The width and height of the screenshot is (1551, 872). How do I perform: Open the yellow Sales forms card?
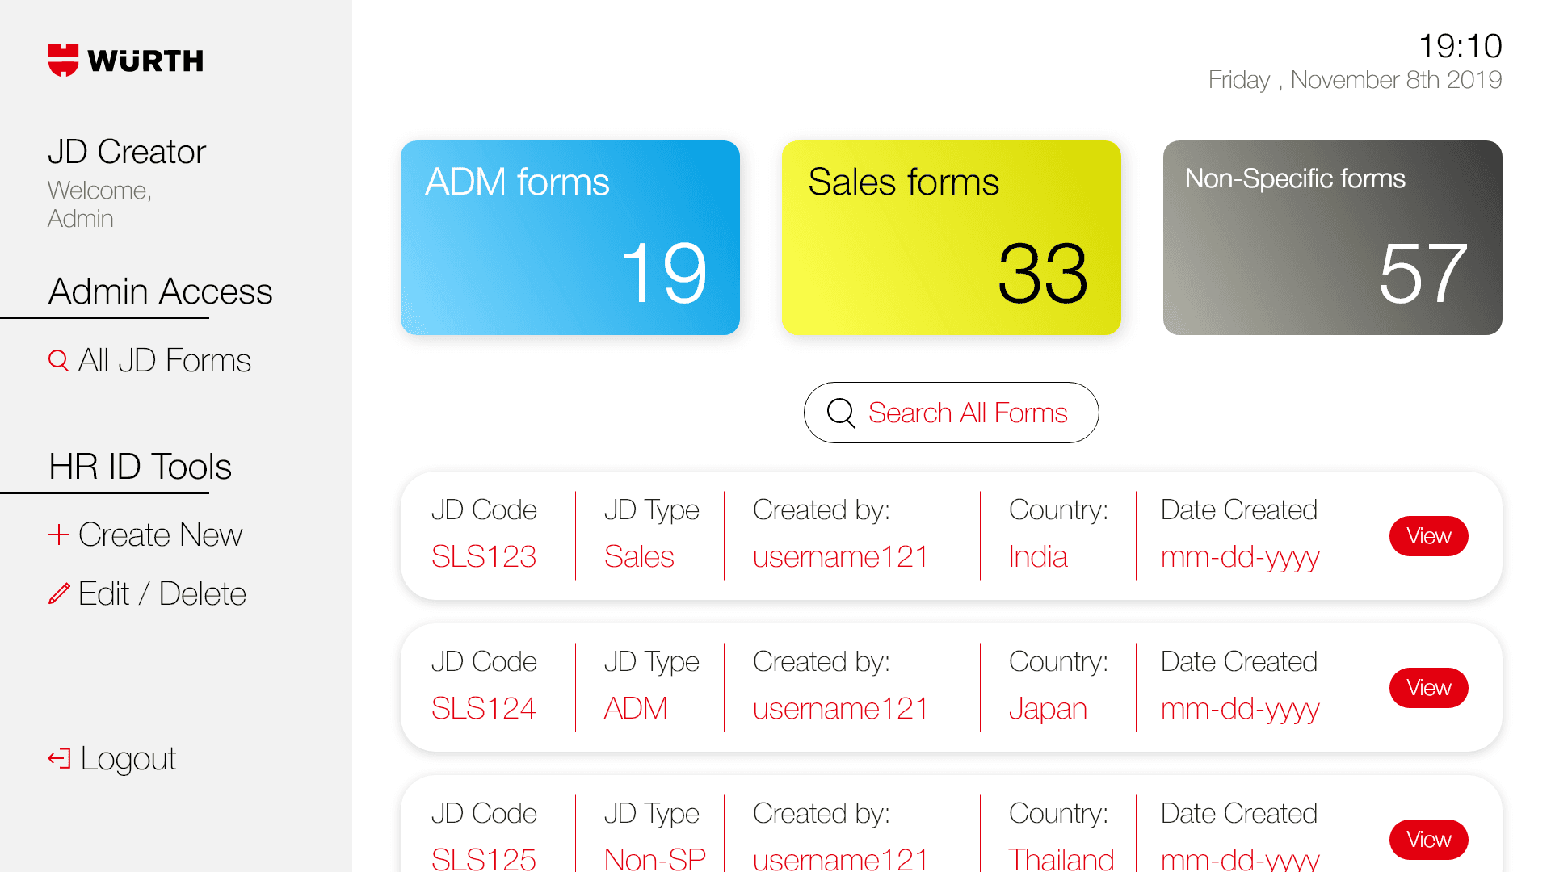click(x=951, y=237)
